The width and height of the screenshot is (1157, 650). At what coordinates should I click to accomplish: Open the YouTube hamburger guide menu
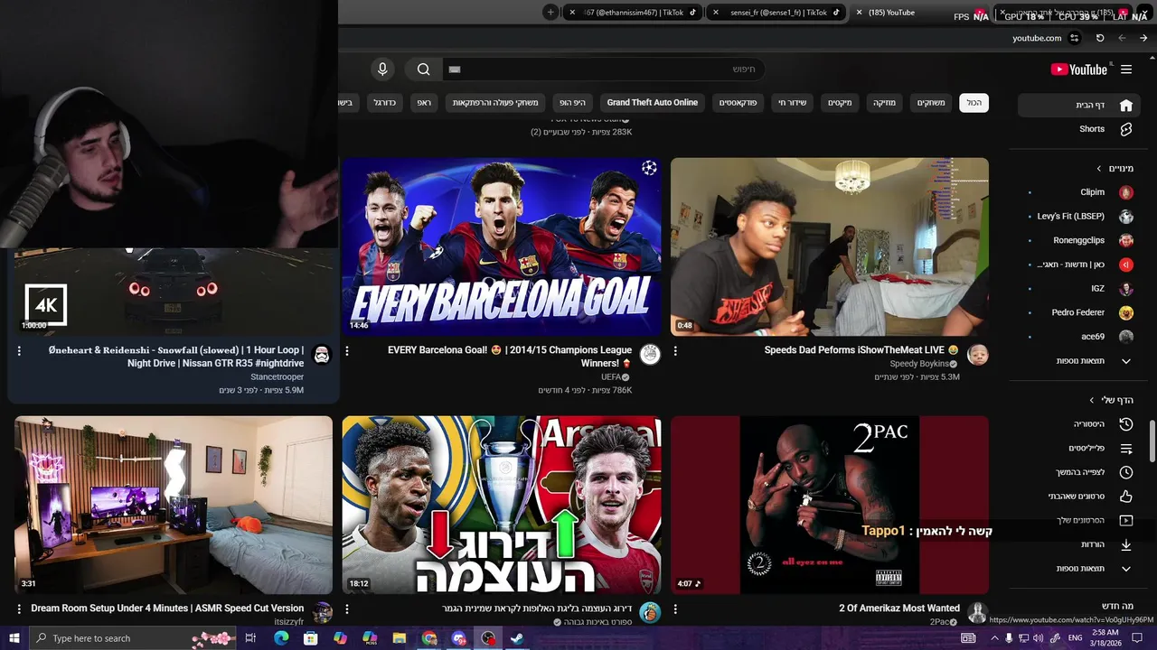coord(1126,70)
